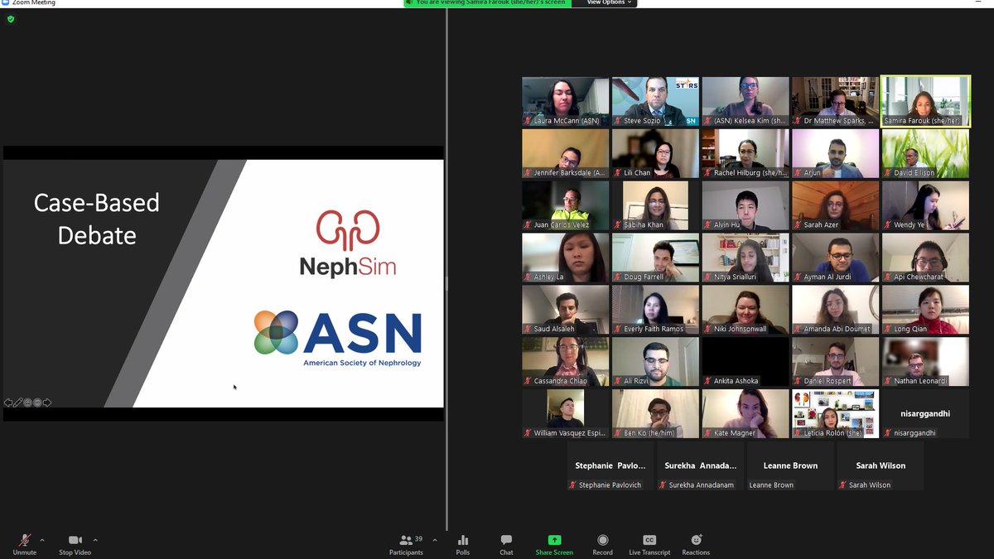Select Amanda Abi Doumet's video tile
Screen dimensions: 994x559
click(835, 310)
